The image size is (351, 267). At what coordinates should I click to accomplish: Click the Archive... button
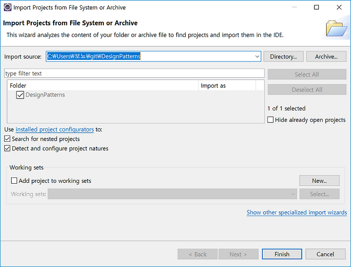pos(326,57)
